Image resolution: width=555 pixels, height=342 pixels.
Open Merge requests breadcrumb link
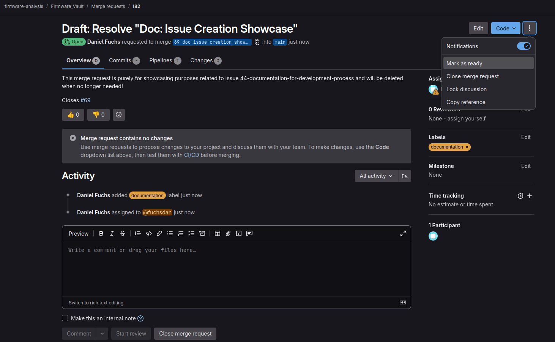[108, 6]
